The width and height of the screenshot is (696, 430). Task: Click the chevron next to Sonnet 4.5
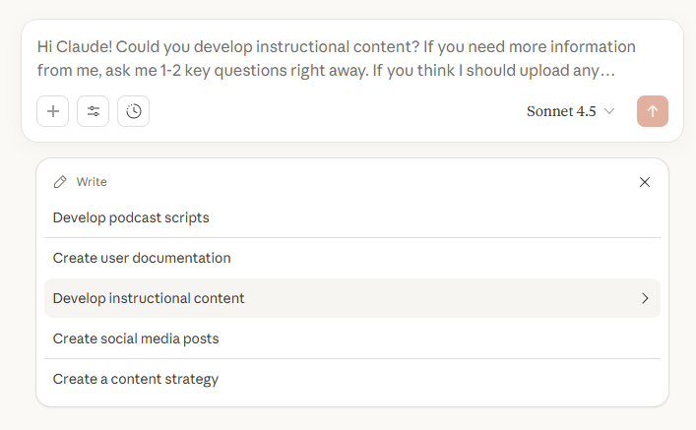pyautogui.click(x=609, y=111)
